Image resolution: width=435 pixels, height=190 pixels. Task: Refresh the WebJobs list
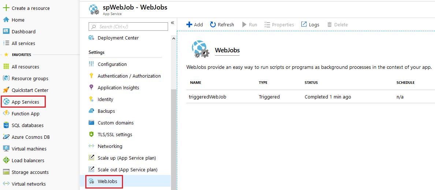[222, 25]
